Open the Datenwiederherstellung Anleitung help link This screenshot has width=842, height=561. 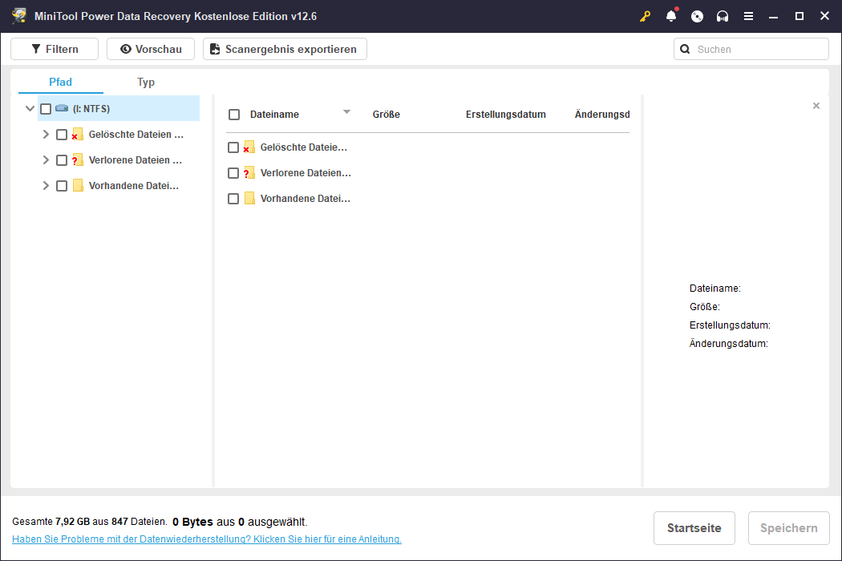click(x=207, y=539)
